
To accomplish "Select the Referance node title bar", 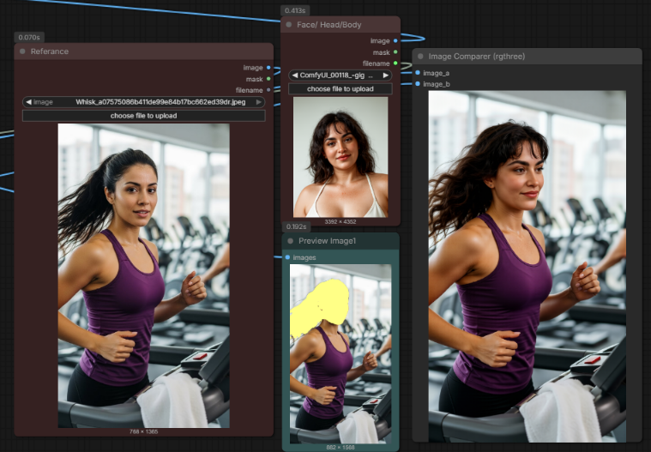I will coord(143,51).
